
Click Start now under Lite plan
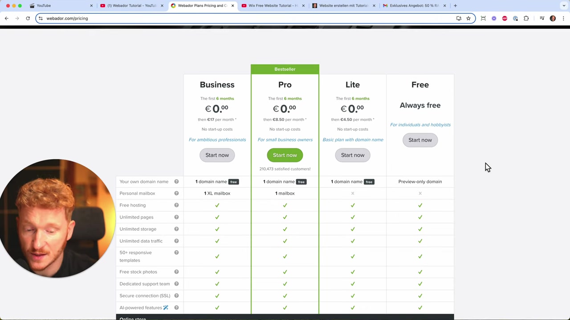click(x=353, y=155)
